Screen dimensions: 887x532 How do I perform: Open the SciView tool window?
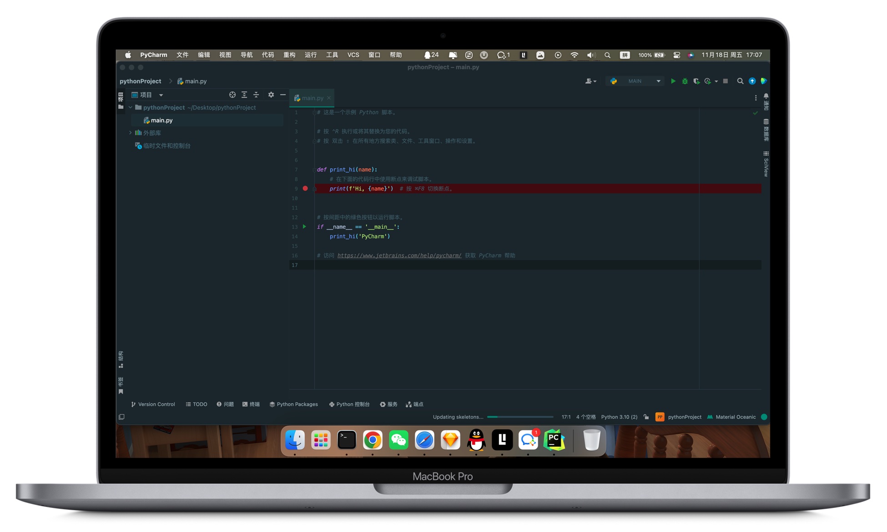(x=766, y=164)
